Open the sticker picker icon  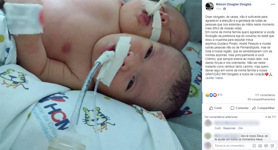click(272, 146)
